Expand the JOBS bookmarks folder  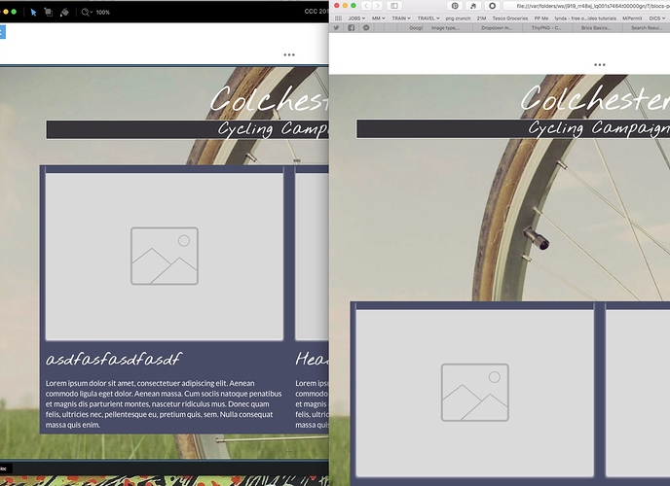pyautogui.click(x=356, y=17)
